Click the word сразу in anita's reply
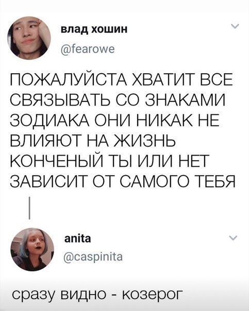249x311 pixels. click(x=33, y=295)
